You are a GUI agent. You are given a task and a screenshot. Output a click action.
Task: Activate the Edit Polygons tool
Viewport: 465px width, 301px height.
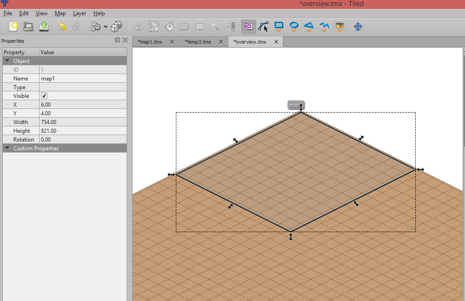coord(263,27)
